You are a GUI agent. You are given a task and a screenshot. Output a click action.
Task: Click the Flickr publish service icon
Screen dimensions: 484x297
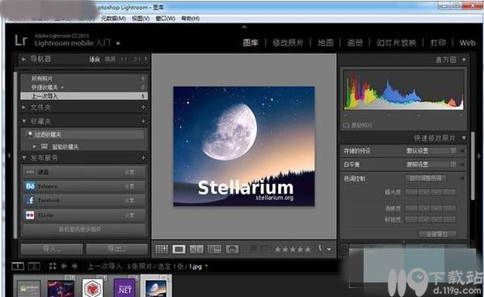pyautogui.click(x=30, y=215)
